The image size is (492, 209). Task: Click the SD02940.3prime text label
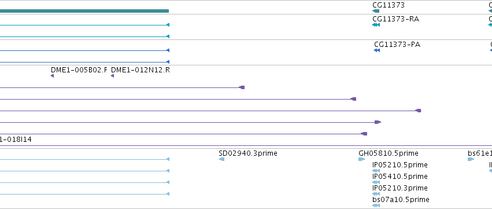coord(248,153)
